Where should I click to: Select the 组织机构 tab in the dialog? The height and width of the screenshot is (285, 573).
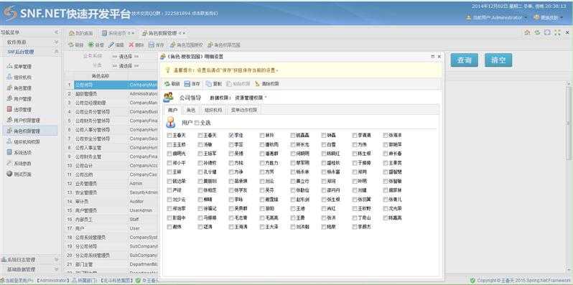click(213, 110)
